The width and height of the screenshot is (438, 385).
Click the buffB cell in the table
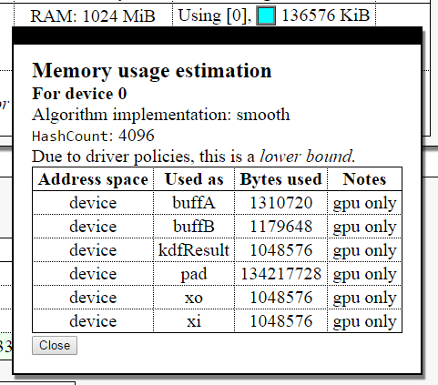[x=194, y=227]
